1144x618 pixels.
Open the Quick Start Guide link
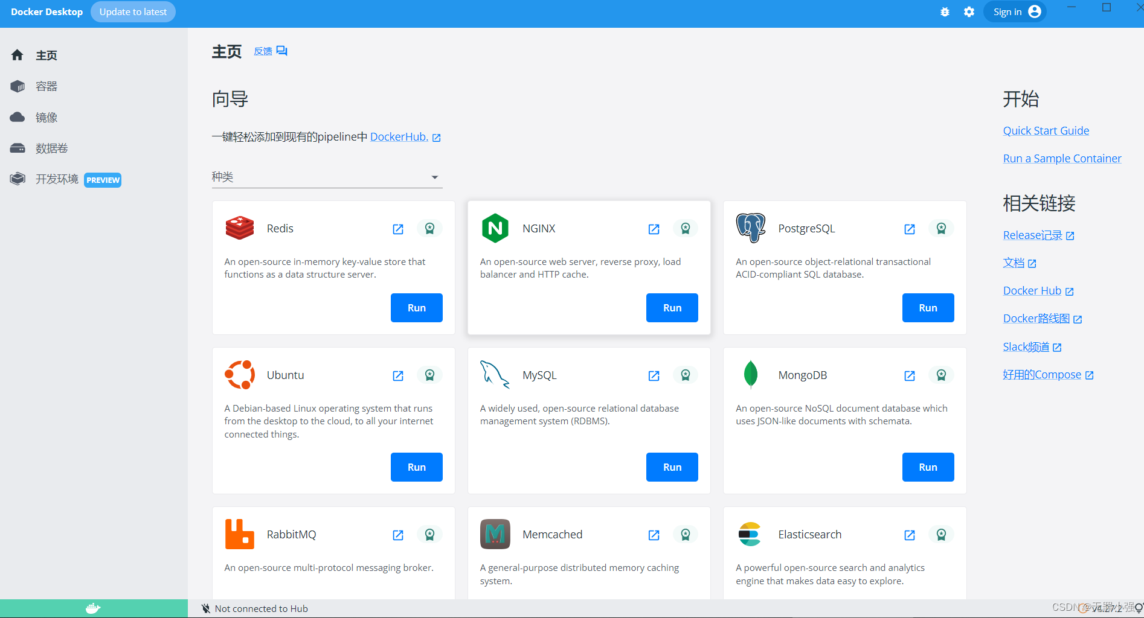1046,130
